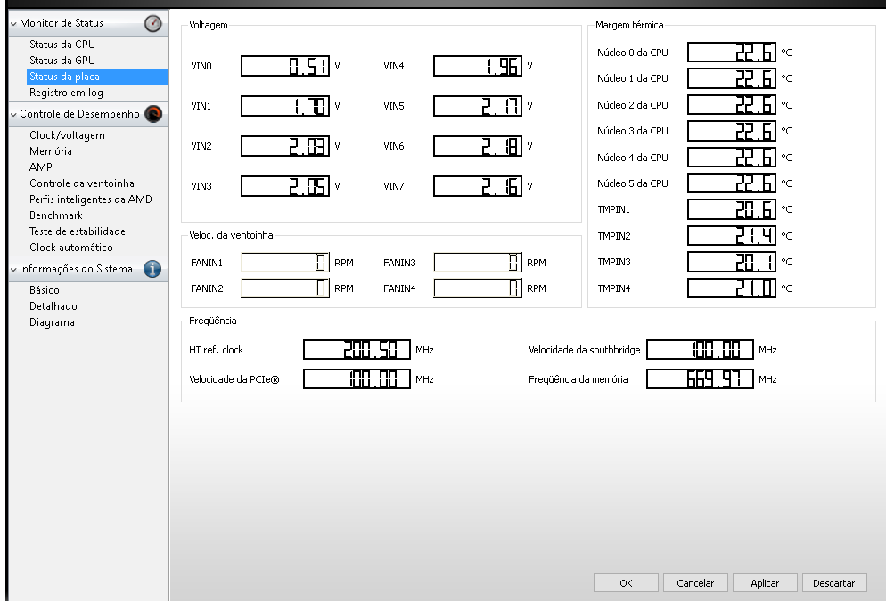This screenshot has width=886, height=601.
Task: Click the TMPIN1 temperature value 20.6
Action: [733, 209]
